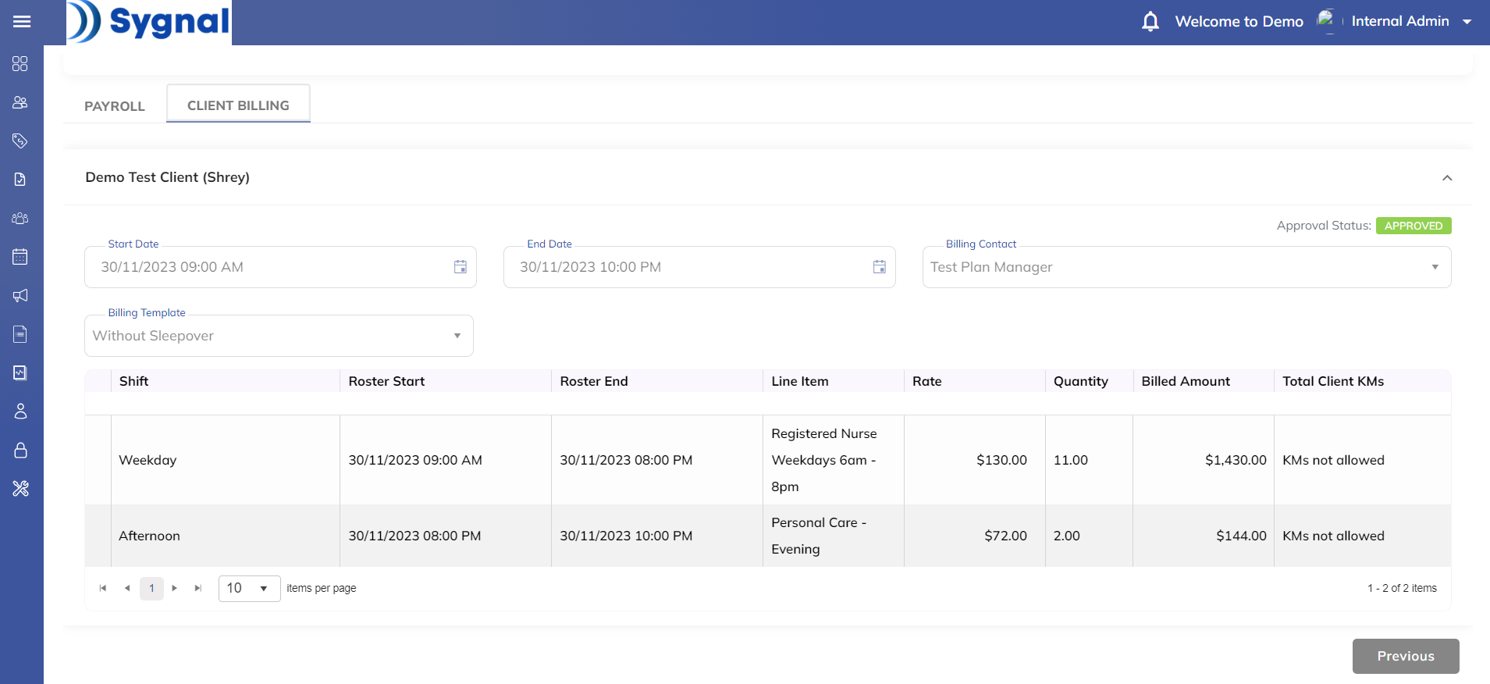
Task: Collapse the Demo Test Client panel
Action: point(1447,178)
